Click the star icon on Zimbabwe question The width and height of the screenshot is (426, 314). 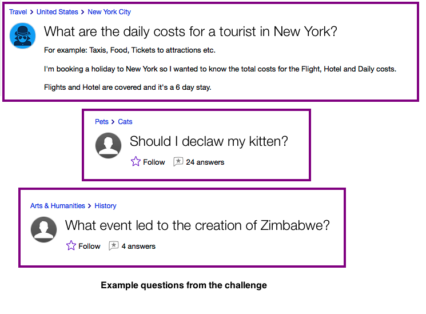71,246
